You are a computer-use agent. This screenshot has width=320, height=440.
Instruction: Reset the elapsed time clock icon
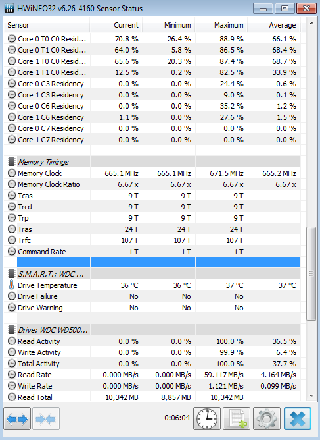coord(207,418)
